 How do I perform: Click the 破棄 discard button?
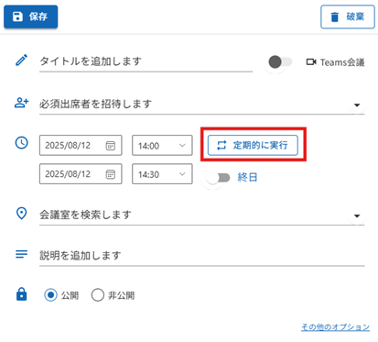coord(348,17)
